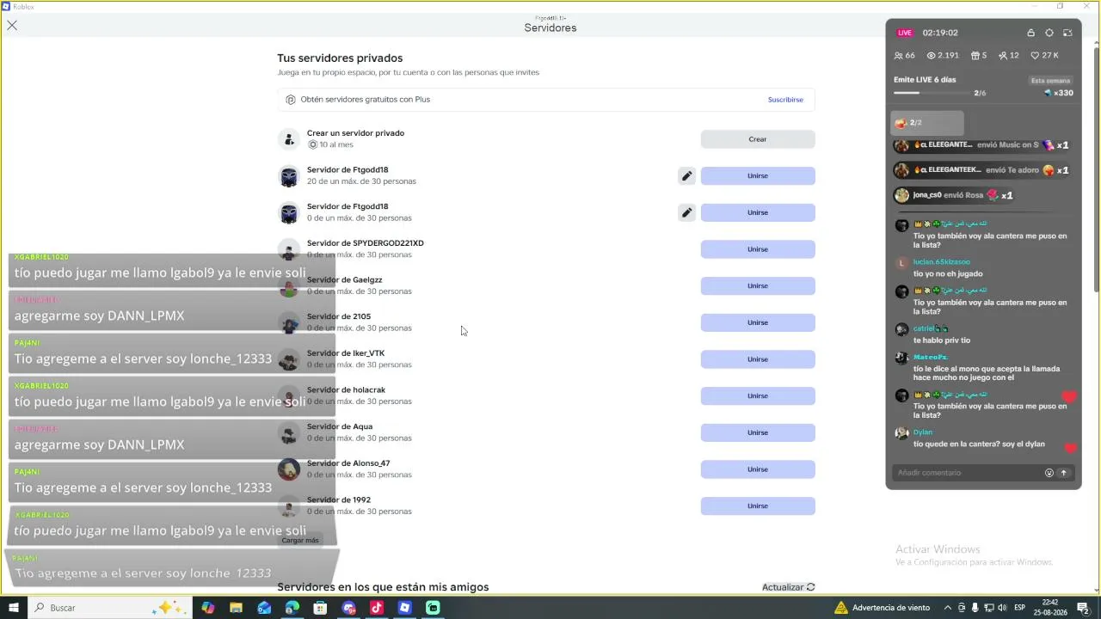Click the views eye icon showing 2.191
1101x619 pixels.
[943, 56]
